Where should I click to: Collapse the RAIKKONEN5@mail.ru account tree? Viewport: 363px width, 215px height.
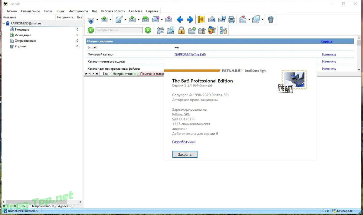[3, 23]
